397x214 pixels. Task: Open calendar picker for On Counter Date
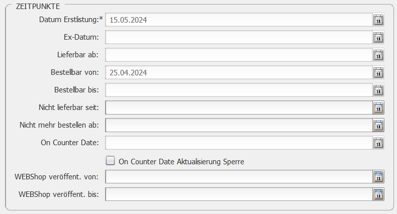(x=378, y=143)
